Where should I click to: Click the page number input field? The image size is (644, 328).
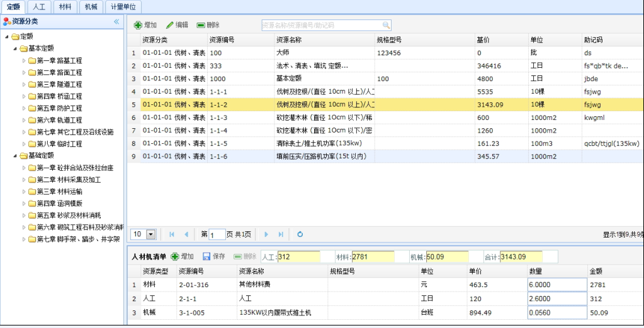pos(217,234)
